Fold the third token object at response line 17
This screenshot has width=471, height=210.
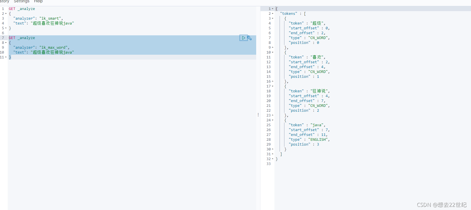click(x=272, y=86)
